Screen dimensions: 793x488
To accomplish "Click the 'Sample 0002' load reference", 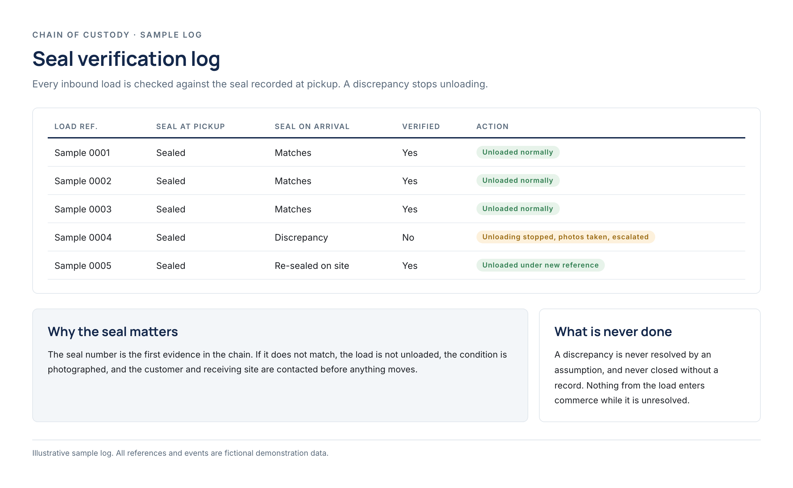I will coord(83,181).
